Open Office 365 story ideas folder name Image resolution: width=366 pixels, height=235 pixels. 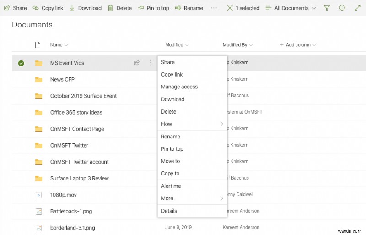tap(76, 113)
